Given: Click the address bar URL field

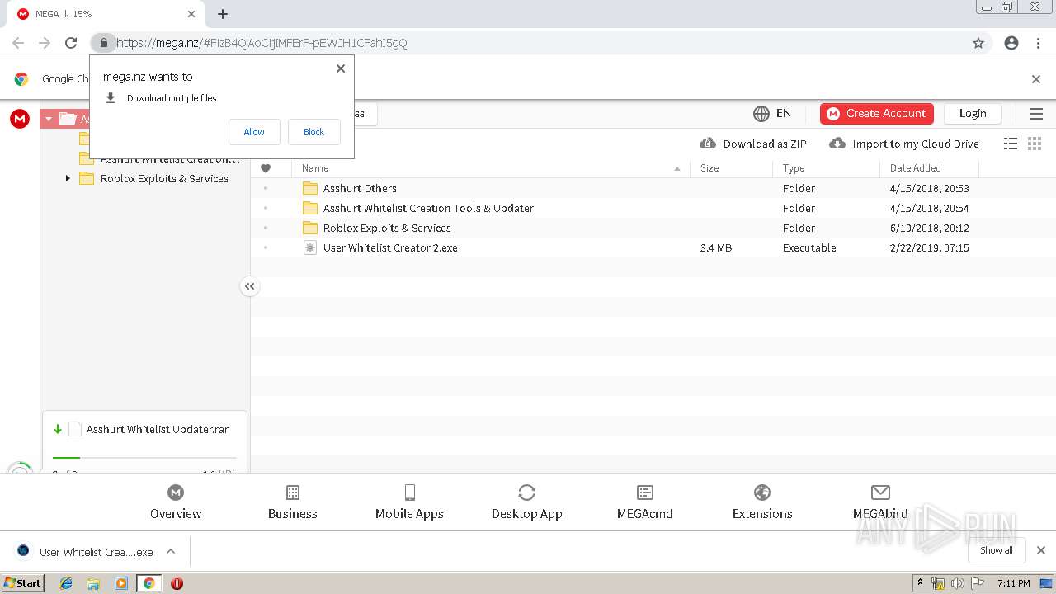Looking at the screenshot, I should (x=528, y=43).
